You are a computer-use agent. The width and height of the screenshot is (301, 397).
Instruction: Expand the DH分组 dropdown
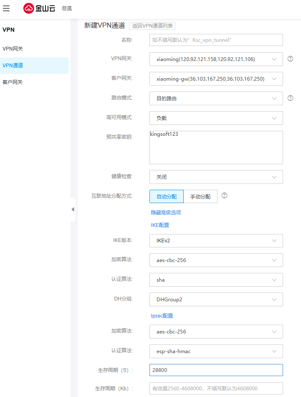pyautogui.click(x=216, y=300)
